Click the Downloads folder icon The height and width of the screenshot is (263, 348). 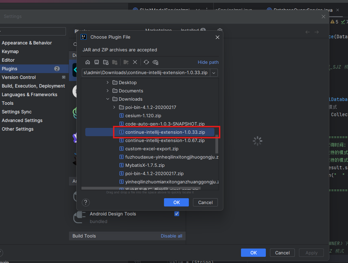(x=115, y=99)
